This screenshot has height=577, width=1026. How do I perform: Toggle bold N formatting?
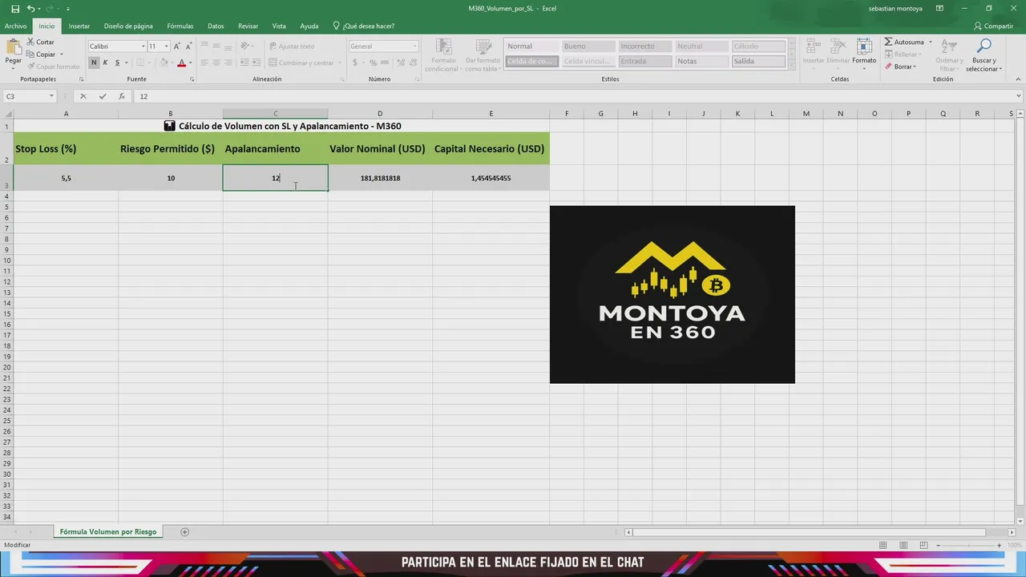coord(94,63)
